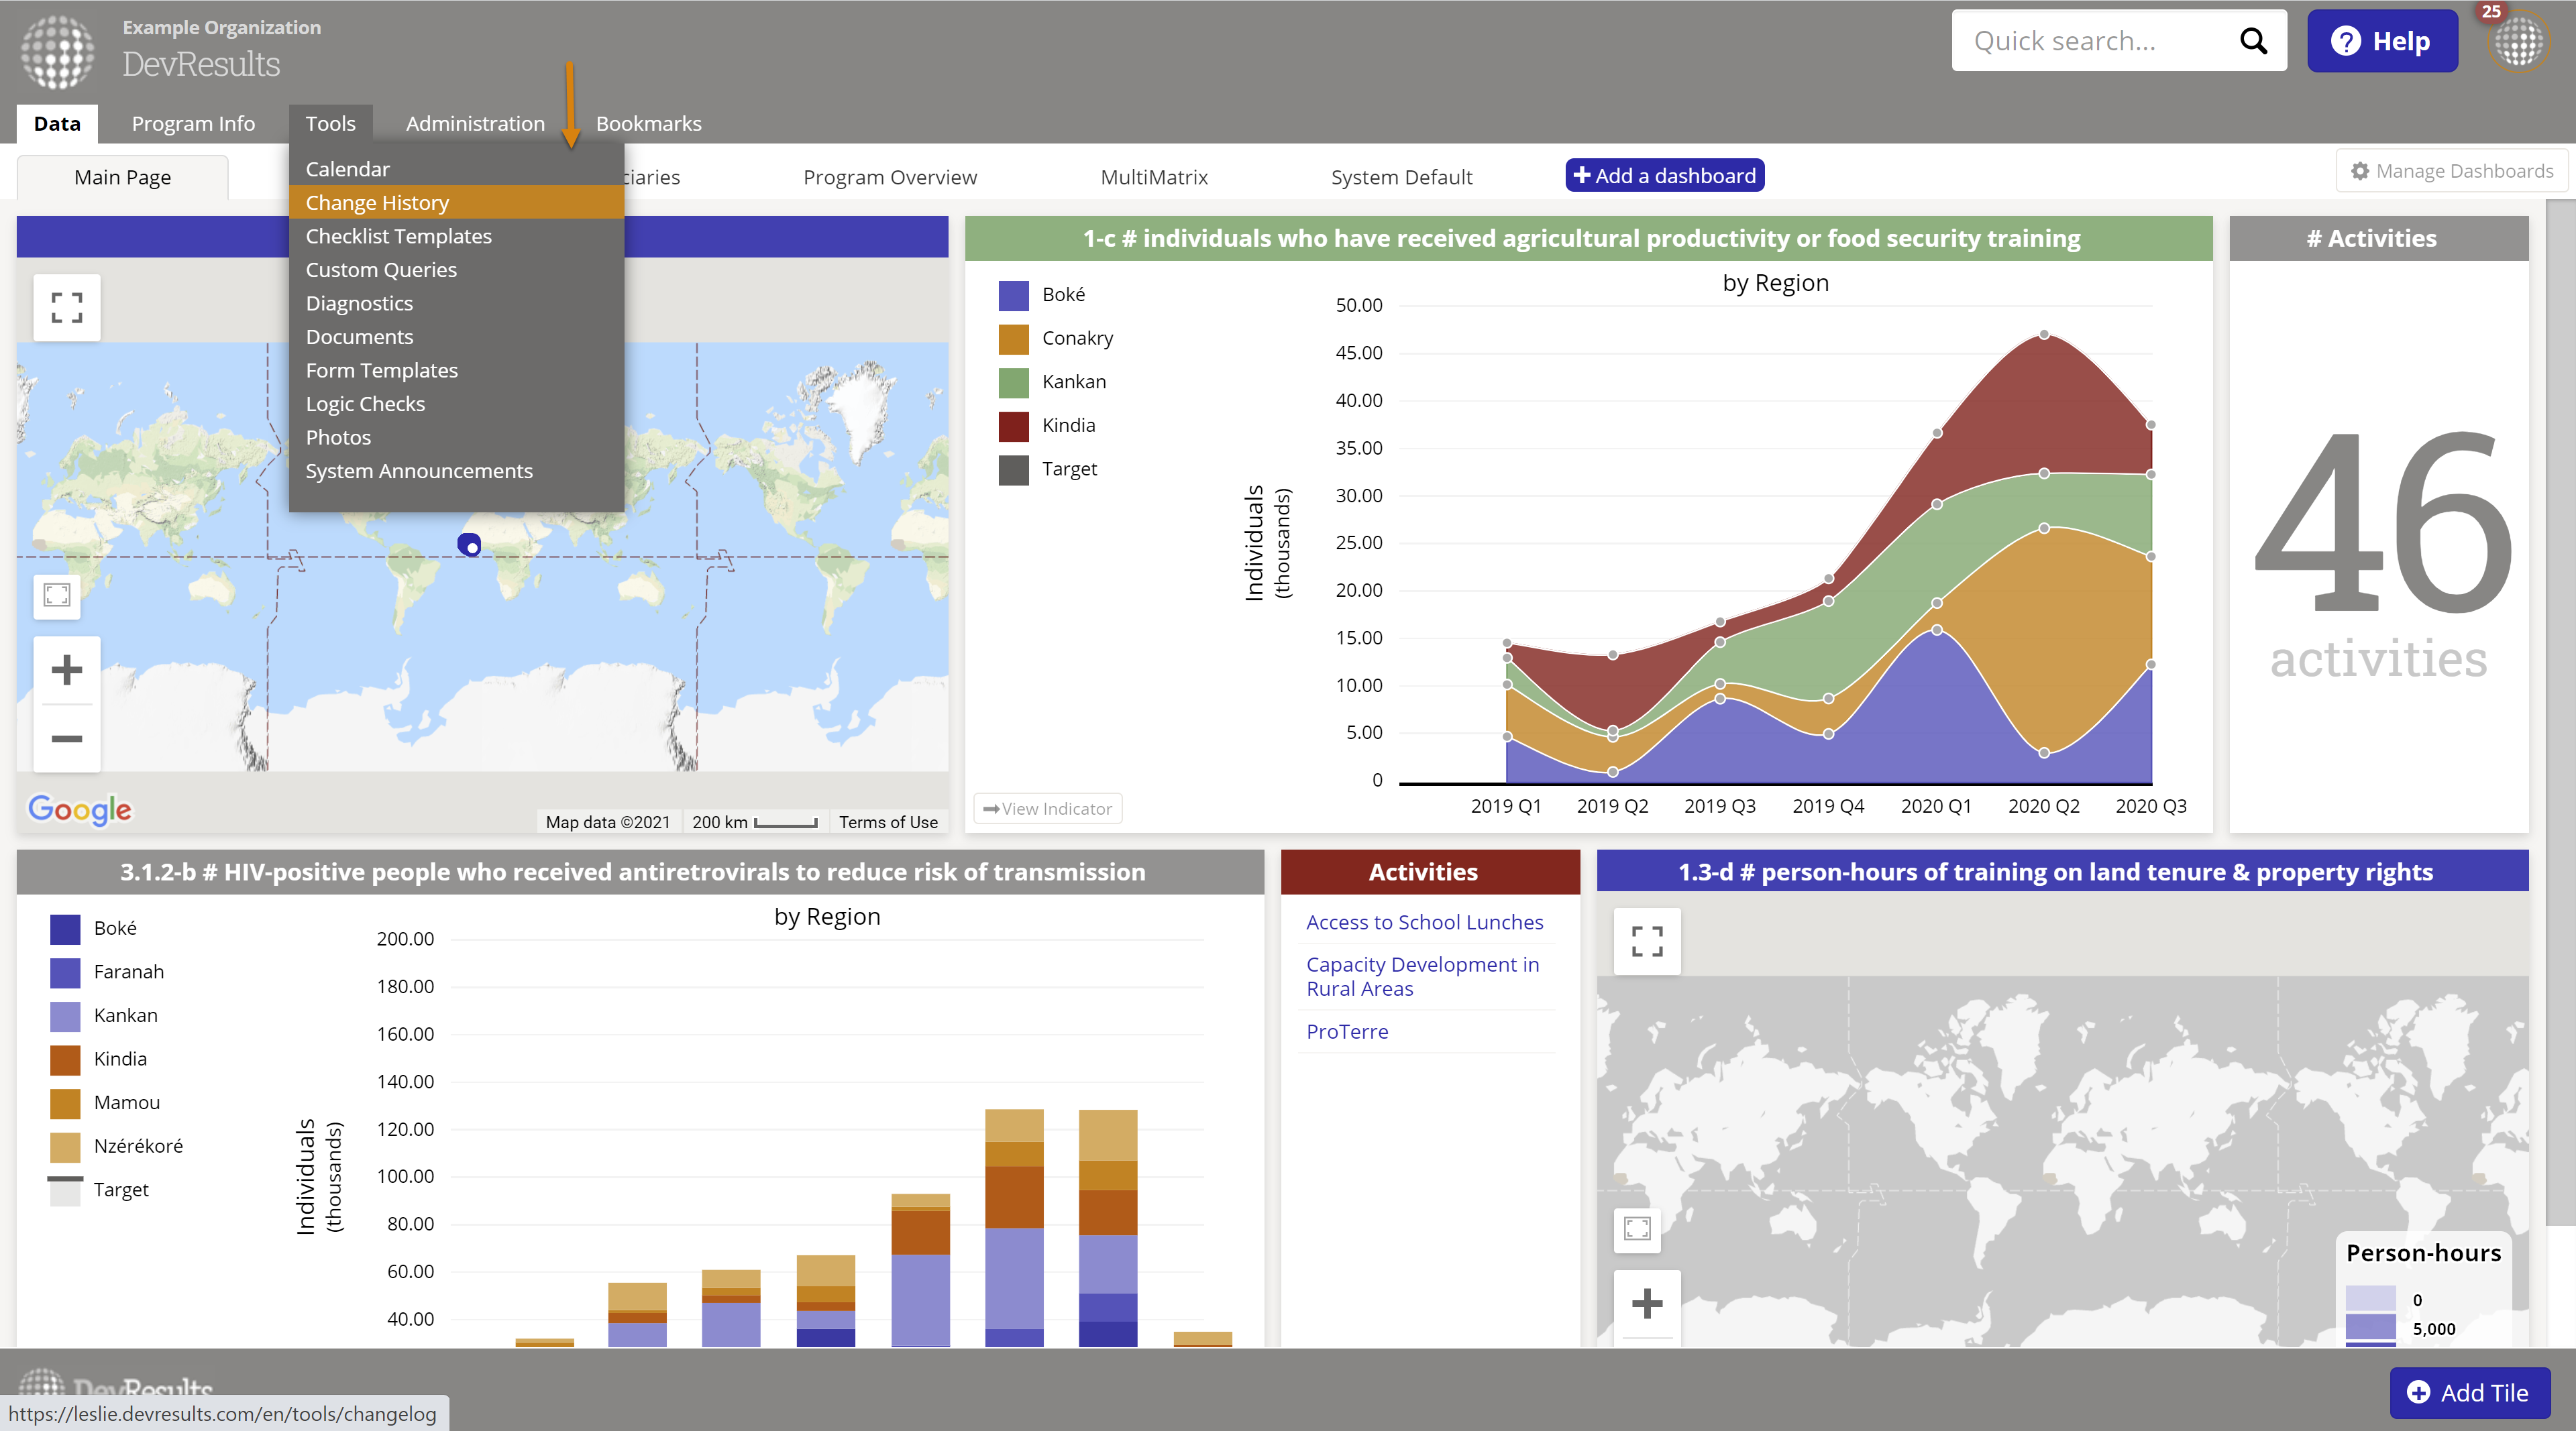Zoom out on the top world map
This screenshot has height=1431, width=2576.
[x=67, y=738]
